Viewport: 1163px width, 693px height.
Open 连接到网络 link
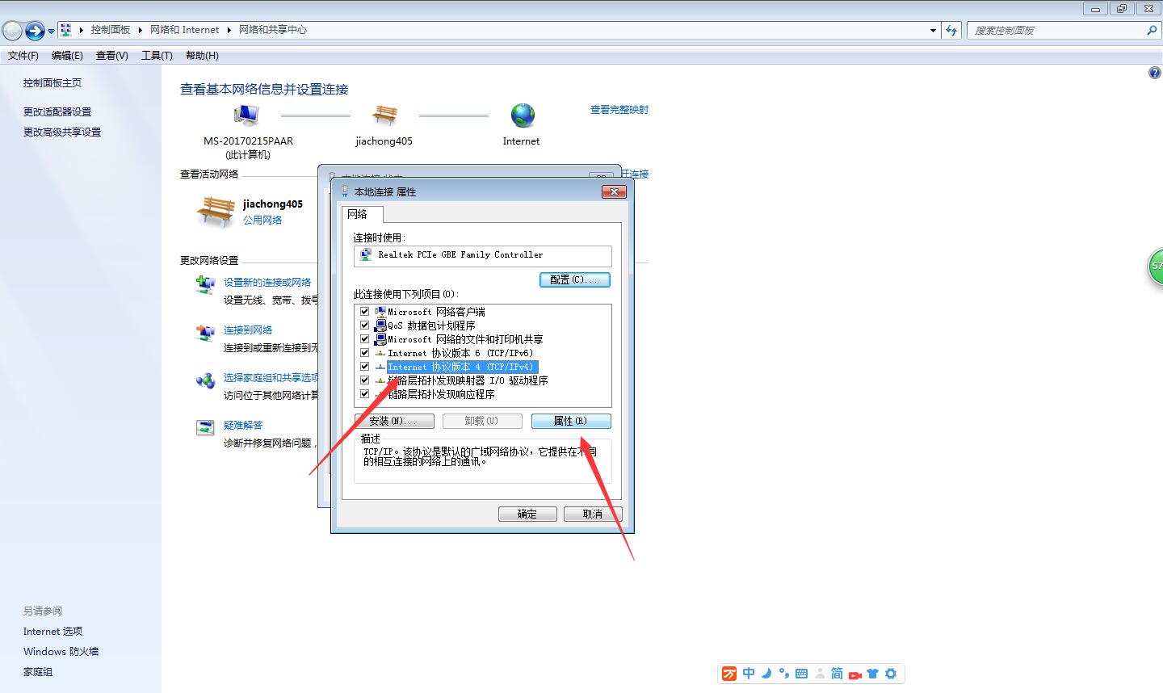tap(248, 330)
